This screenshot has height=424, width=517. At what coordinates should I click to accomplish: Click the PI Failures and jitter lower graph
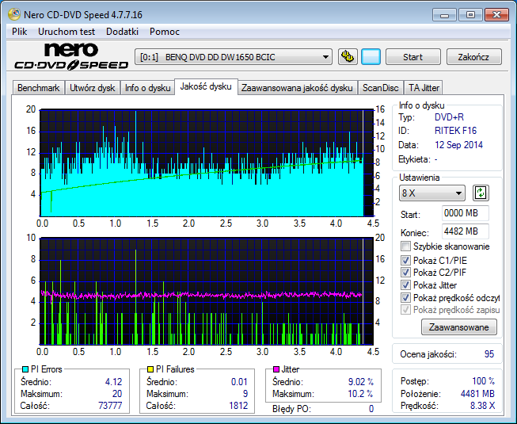pyautogui.click(x=207, y=292)
